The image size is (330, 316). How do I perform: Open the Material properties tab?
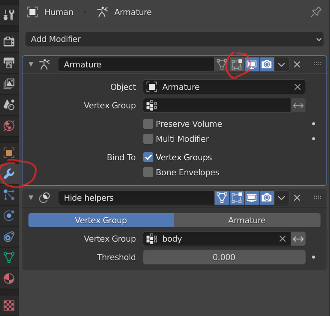[9, 279]
